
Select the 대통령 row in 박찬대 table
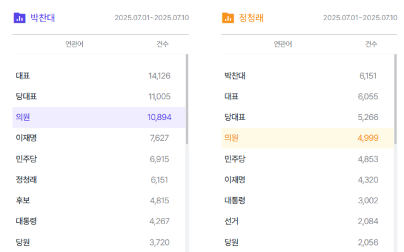tap(98, 221)
